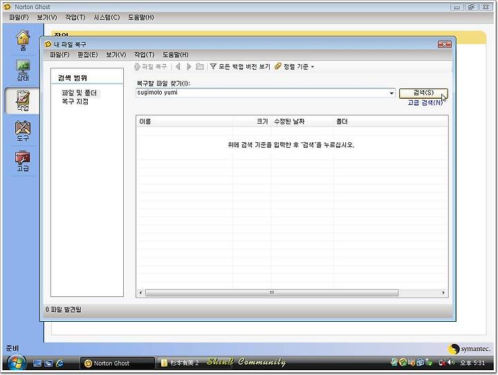This screenshot has width=498, height=375.
Task: Open the 상태 (Status) sidebar icon
Action: [x=23, y=70]
